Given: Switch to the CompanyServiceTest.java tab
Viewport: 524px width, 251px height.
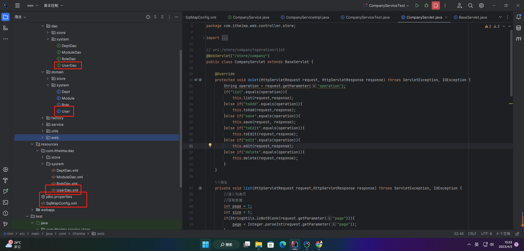Looking at the screenshot, I should [365, 17].
